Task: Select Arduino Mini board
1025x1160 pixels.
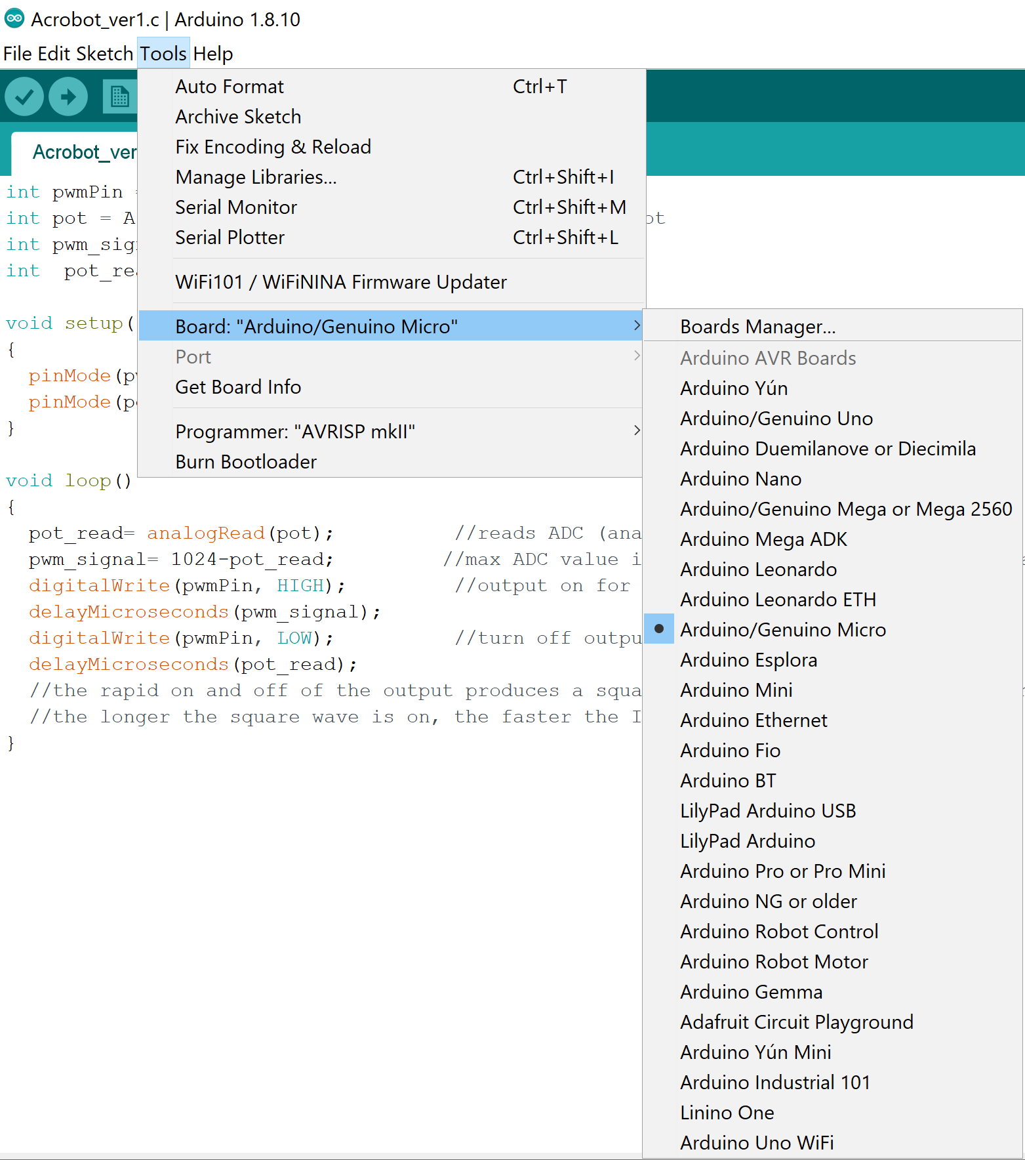Action: coord(833,690)
